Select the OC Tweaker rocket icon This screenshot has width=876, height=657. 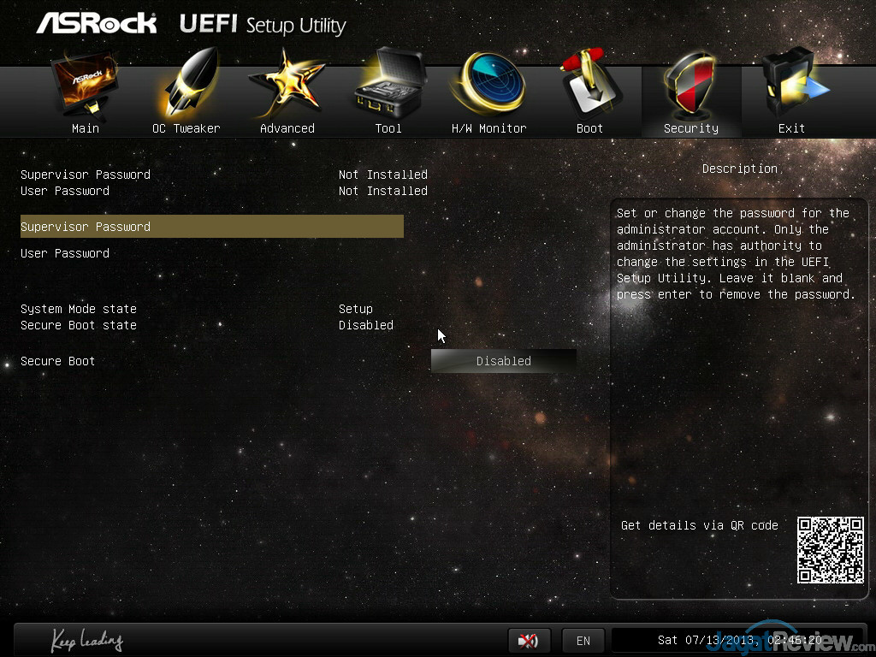click(186, 86)
